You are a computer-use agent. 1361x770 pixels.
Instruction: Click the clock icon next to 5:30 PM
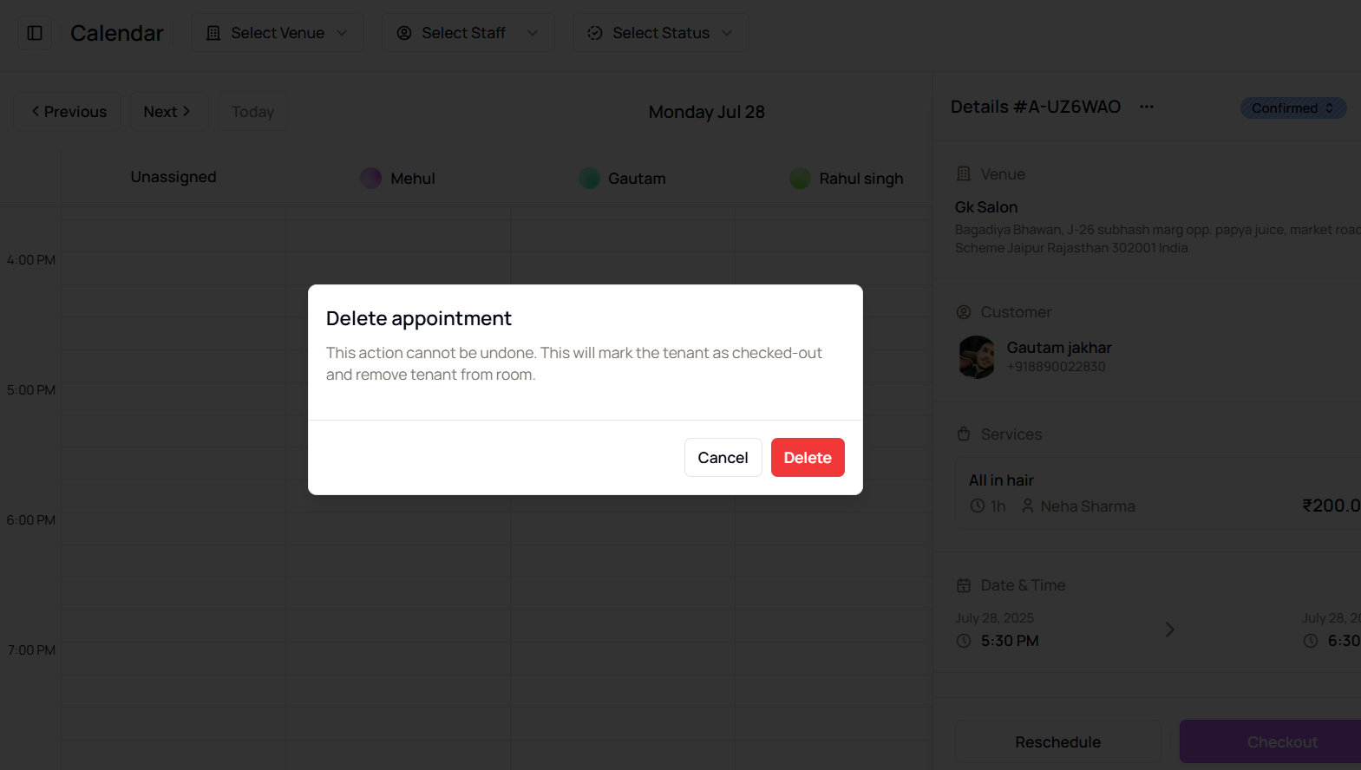click(964, 641)
